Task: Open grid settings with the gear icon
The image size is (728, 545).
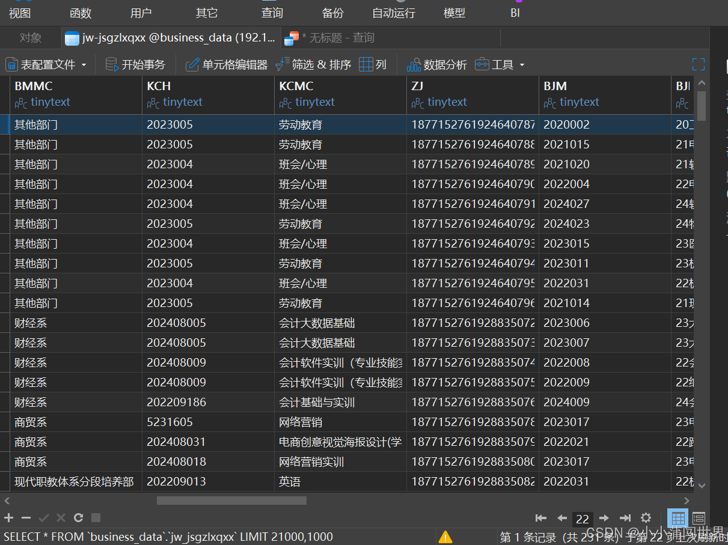Action: point(646,518)
